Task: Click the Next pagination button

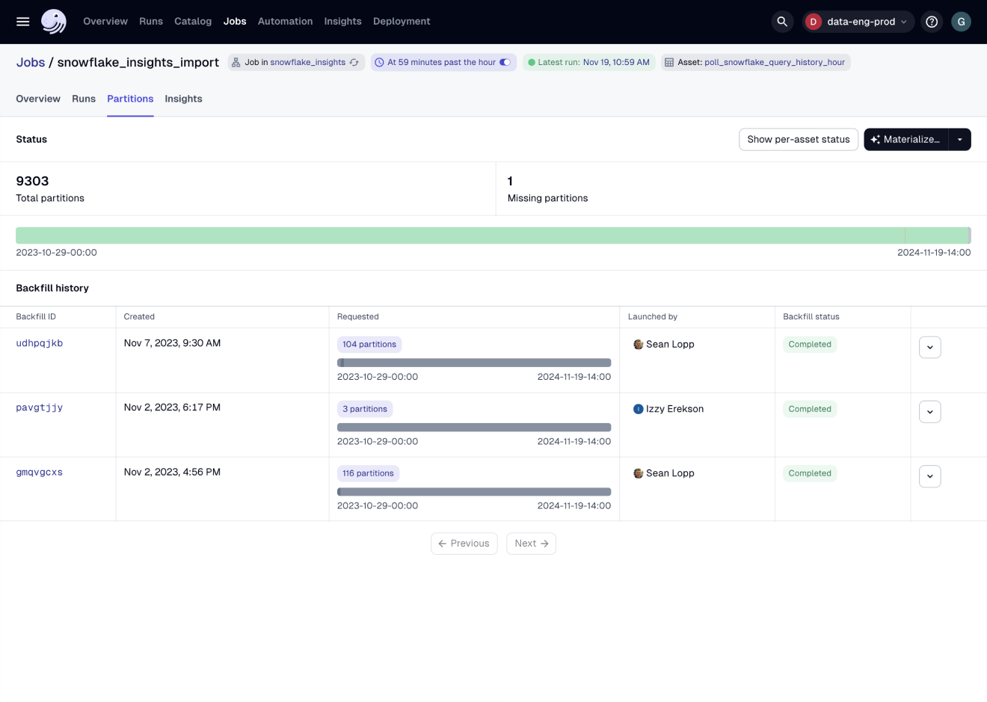Action: point(531,544)
